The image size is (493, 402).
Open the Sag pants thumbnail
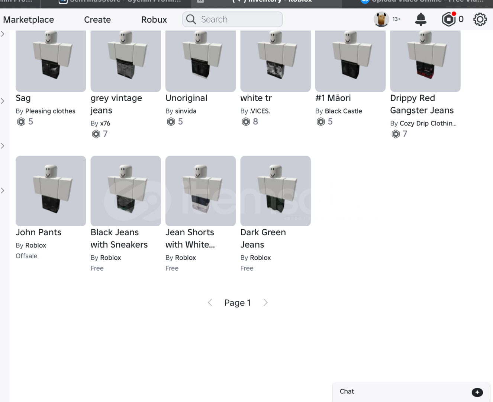pos(51,61)
